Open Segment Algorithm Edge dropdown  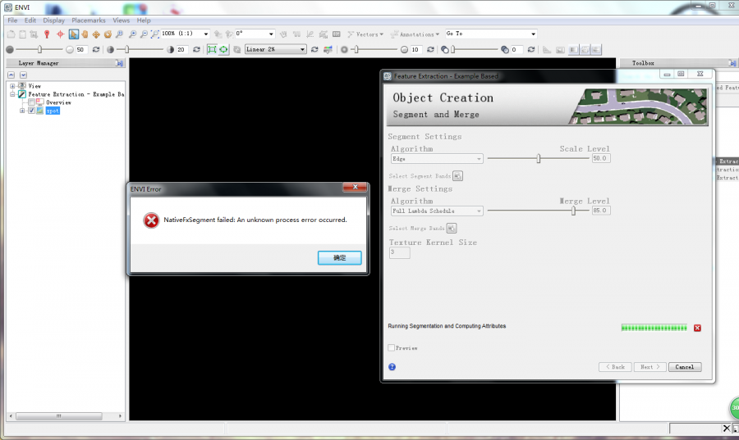pos(437,159)
